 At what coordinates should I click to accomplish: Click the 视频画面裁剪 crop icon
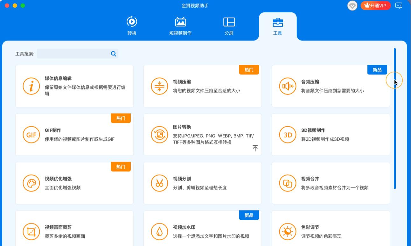[31, 231]
